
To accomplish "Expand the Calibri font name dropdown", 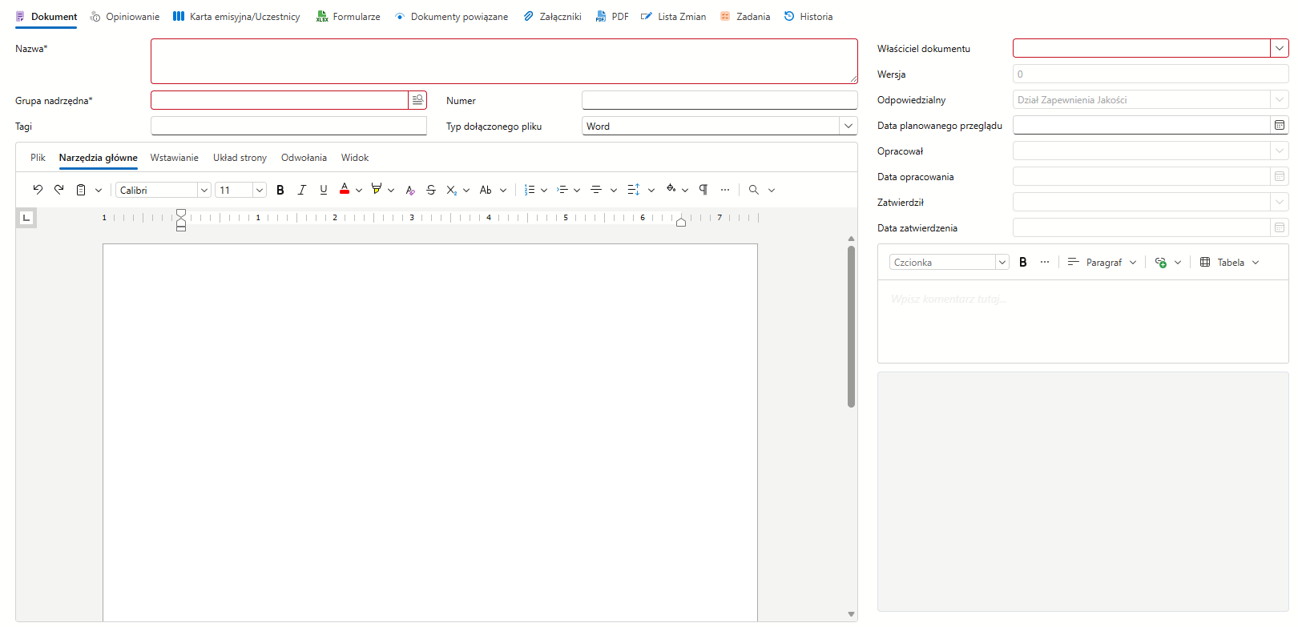I will pyautogui.click(x=204, y=190).
